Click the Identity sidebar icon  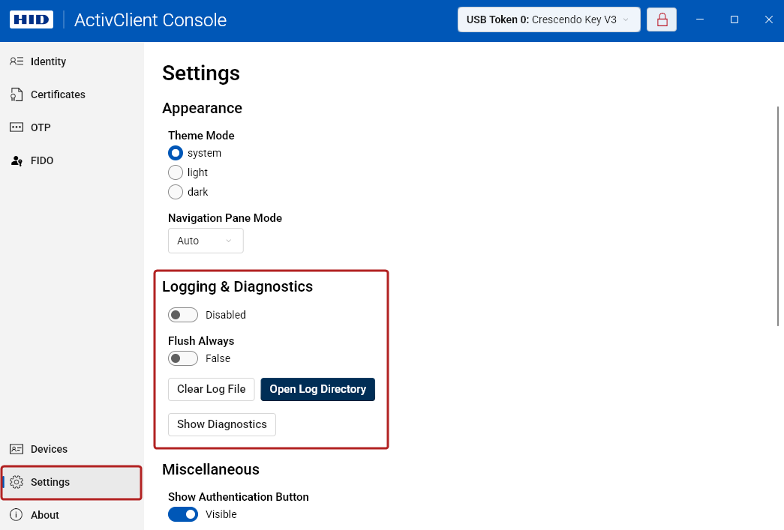point(17,61)
